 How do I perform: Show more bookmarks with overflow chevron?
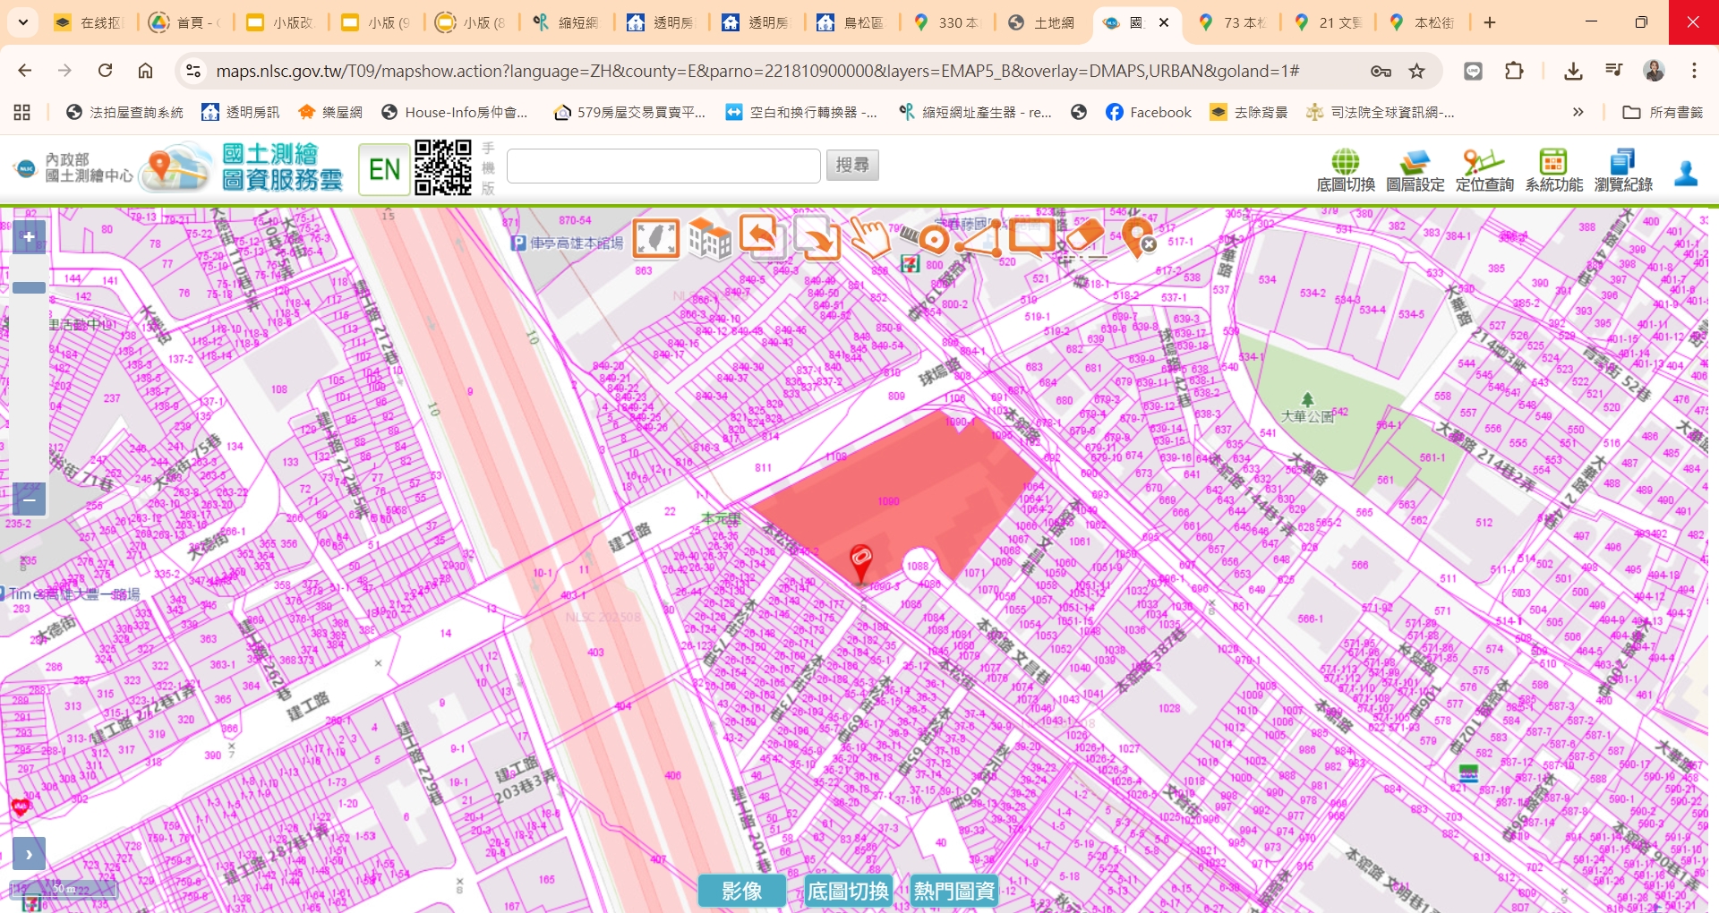point(1578,112)
